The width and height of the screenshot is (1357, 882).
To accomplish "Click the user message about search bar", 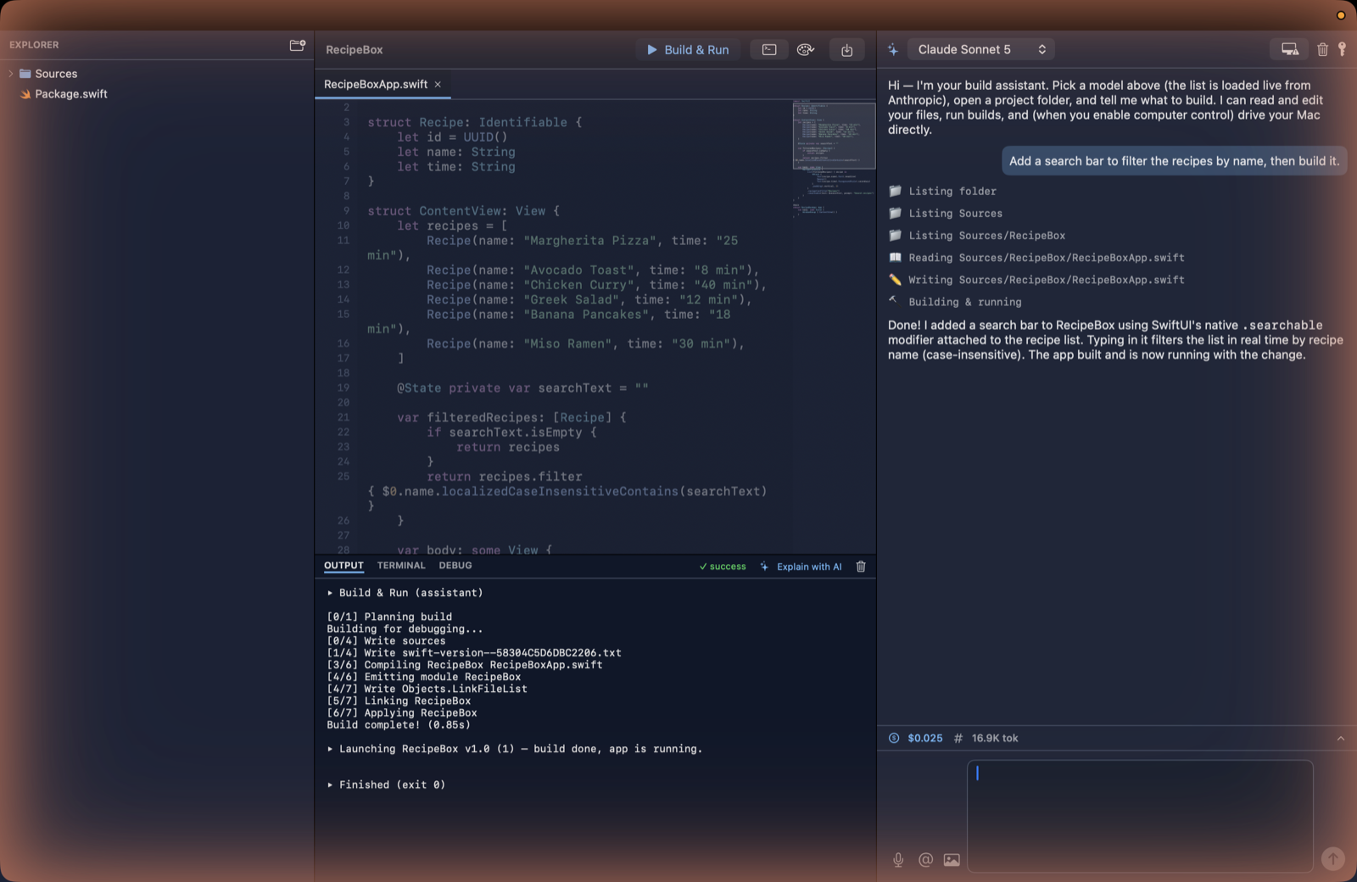I will click(1174, 161).
